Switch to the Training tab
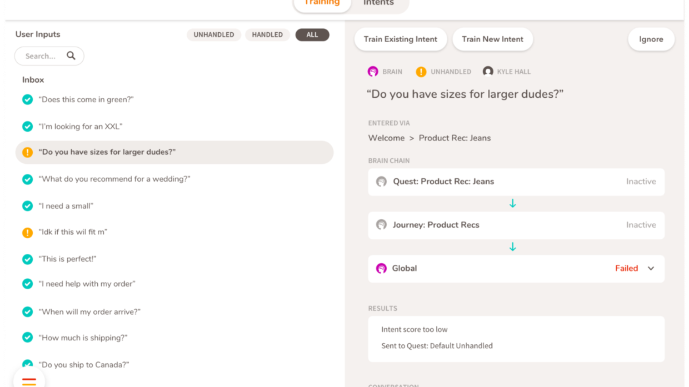This screenshot has width=689, height=387. coord(322,3)
